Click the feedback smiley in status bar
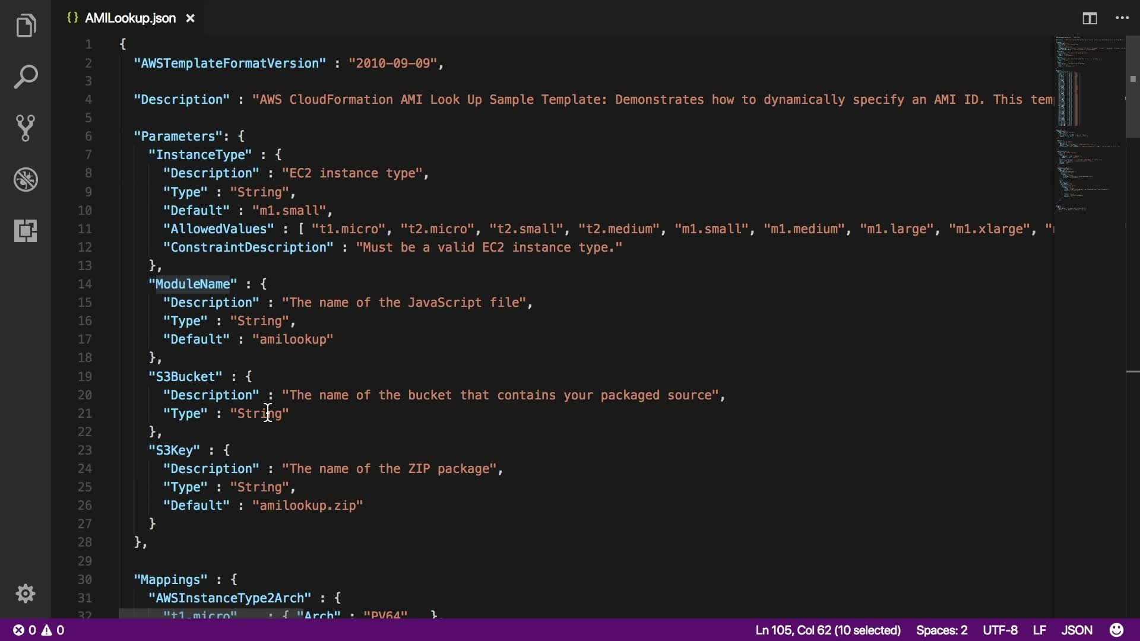1140x641 pixels. point(1116,630)
